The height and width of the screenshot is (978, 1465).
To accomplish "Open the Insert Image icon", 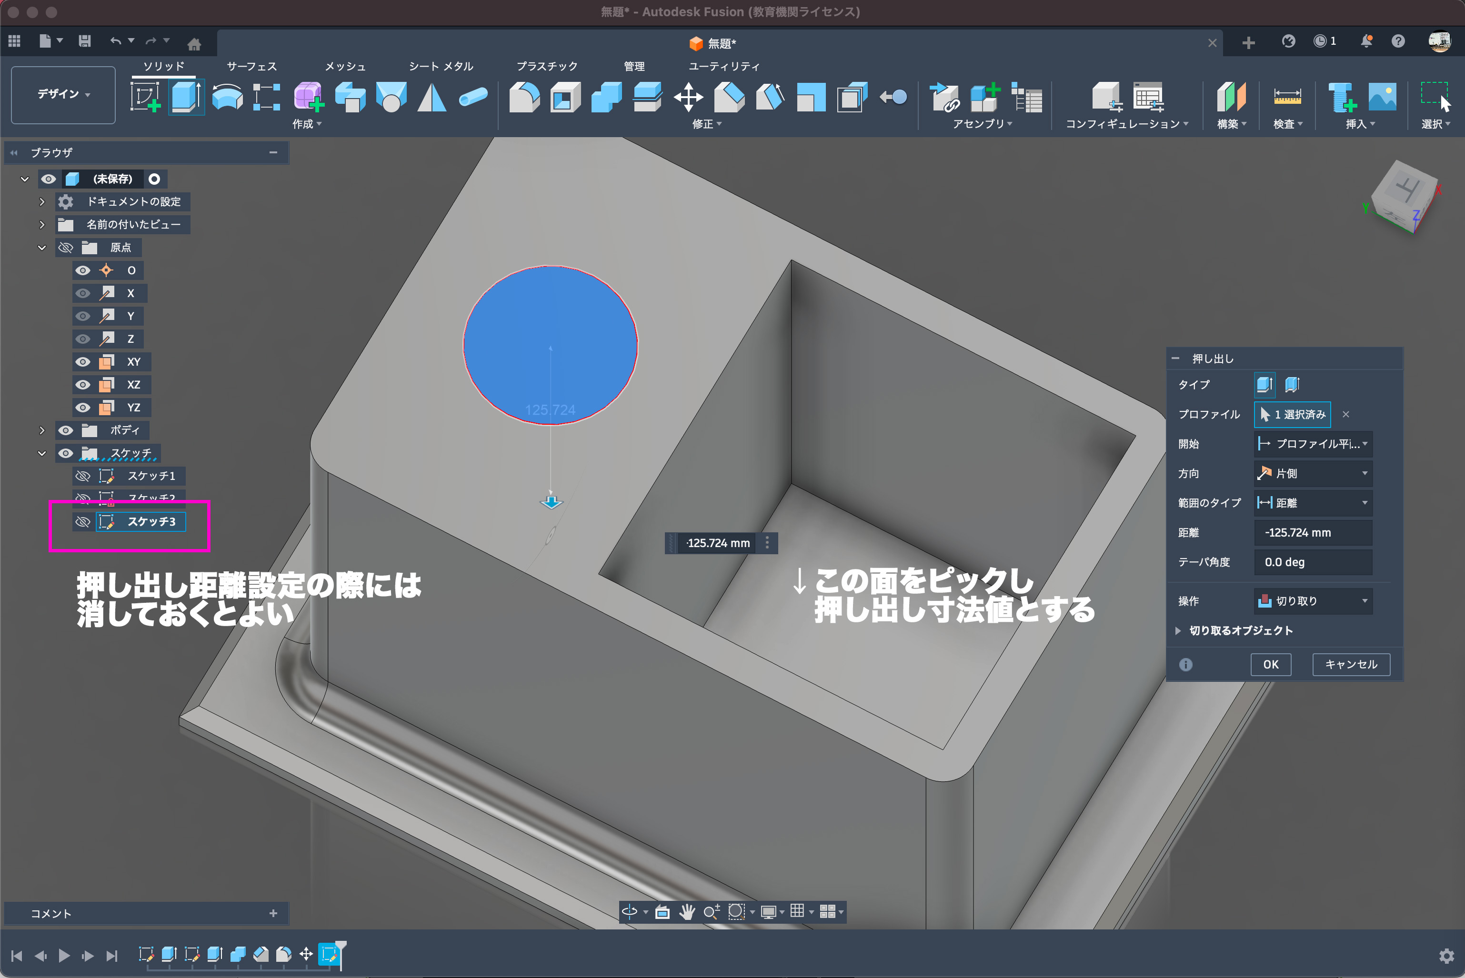I will 1382,97.
